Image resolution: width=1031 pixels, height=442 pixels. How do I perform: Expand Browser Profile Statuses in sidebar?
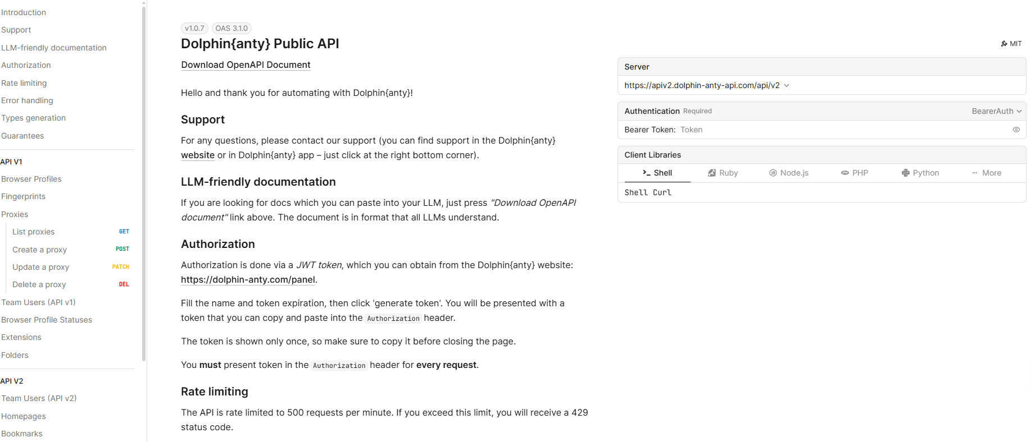tap(47, 320)
